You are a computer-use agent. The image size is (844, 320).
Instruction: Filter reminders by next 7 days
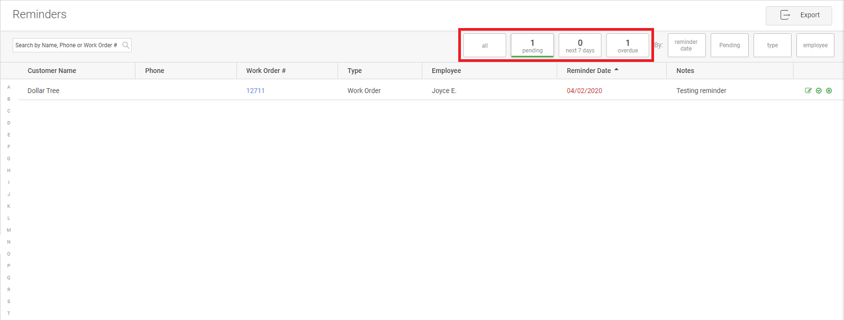coord(580,45)
